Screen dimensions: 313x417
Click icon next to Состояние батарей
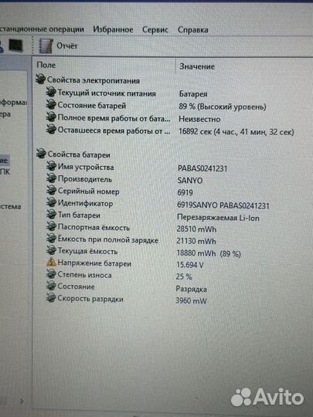pos(51,104)
